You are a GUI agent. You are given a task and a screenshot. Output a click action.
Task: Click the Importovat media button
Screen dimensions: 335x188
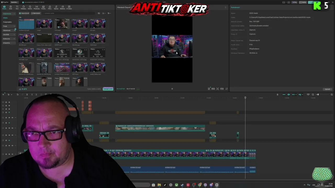tap(24, 13)
